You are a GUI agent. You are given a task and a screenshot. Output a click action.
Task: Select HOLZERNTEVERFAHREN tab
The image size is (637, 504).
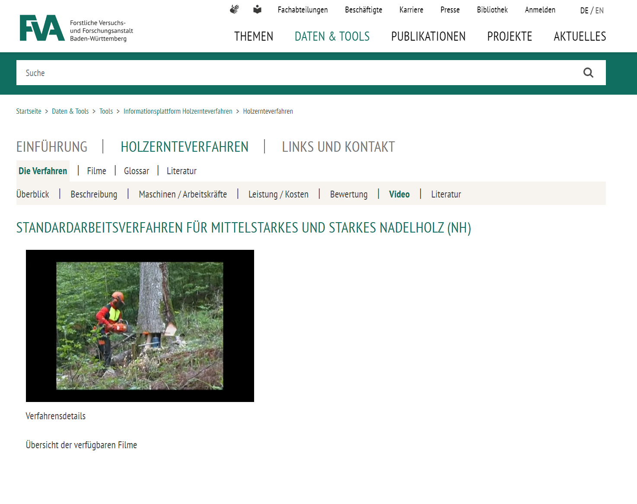click(x=185, y=147)
